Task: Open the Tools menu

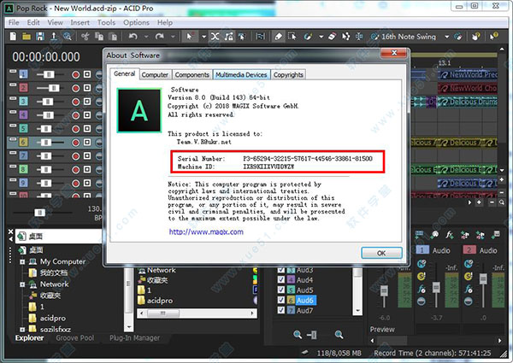Action: (106, 22)
